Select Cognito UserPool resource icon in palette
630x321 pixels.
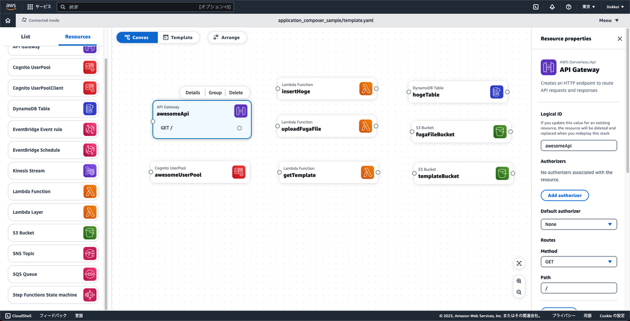pos(90,67)
